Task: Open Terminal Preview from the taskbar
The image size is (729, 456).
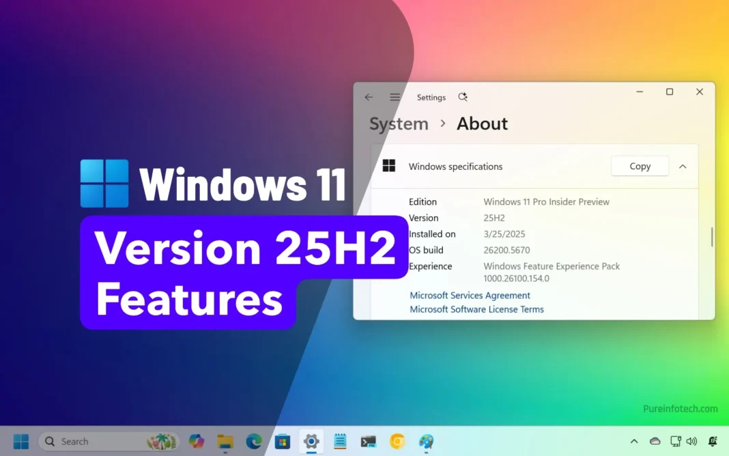Action: click(x=369, y=442)
